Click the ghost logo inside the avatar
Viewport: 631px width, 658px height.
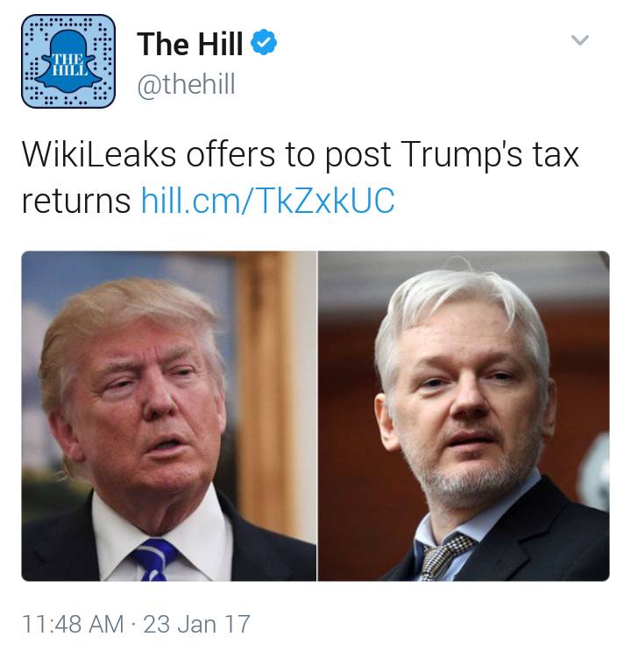tap(68, 61)
